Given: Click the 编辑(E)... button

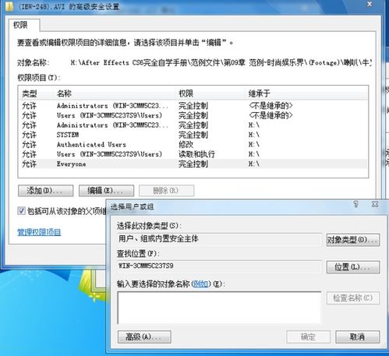Looking at the screenshot, I should point(106,191).
